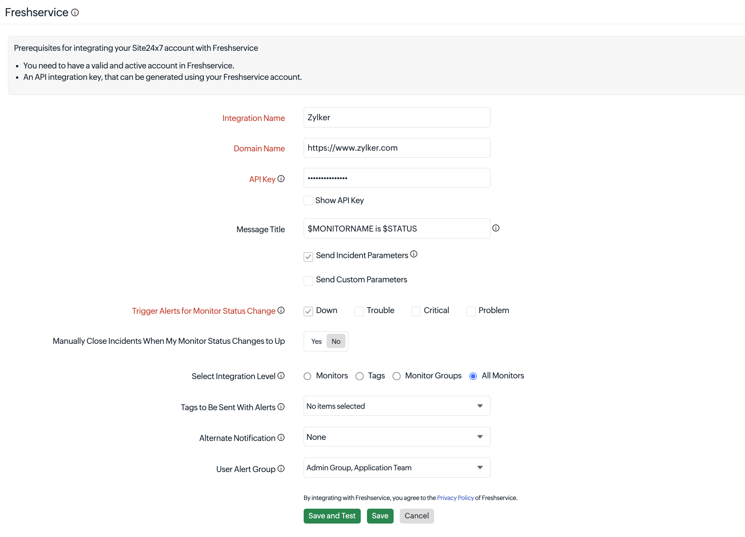Enable the Show API Key checkbox
Image resolution: width=745 pixels, height=537 pixels.
click(x=308, y=201)
